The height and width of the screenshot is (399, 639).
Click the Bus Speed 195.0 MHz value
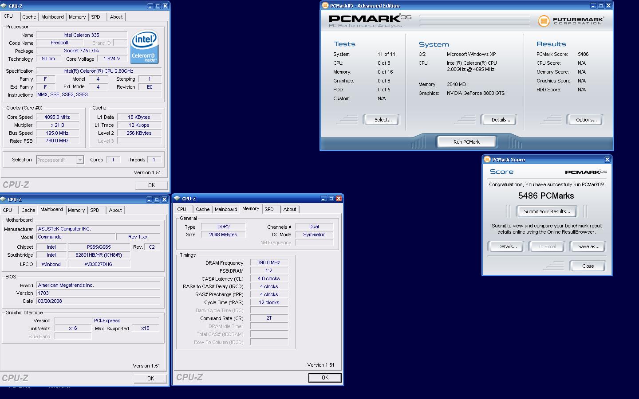[57, 133]
